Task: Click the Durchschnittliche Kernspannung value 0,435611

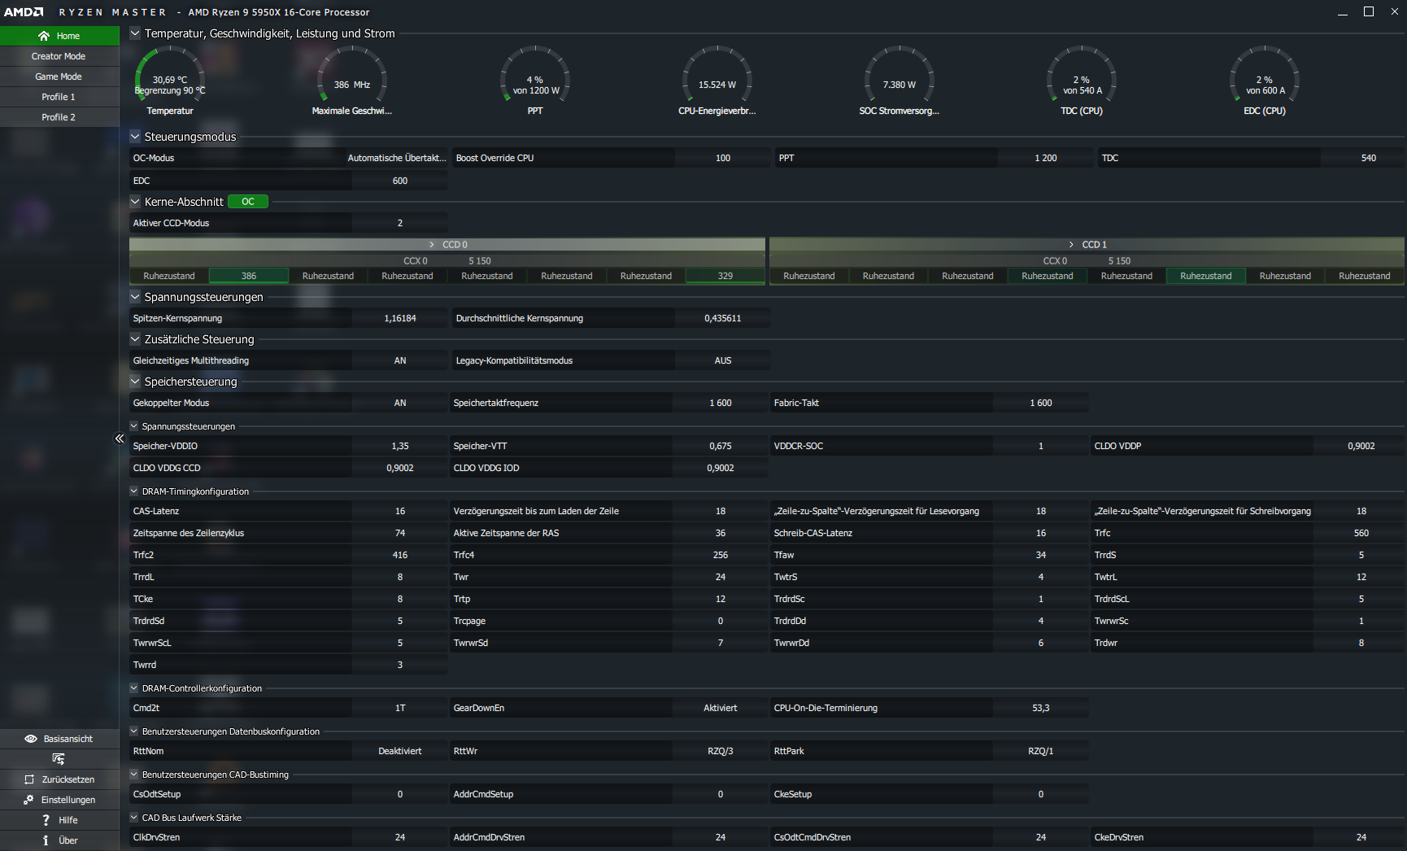Action: (x=723, y=318)
